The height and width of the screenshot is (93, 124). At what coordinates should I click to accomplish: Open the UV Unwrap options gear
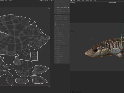coord(69,9)
